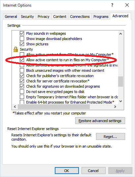The image size is (135, 177).
Task: Enable Show image download placeholders
Action: coord(22,39)
